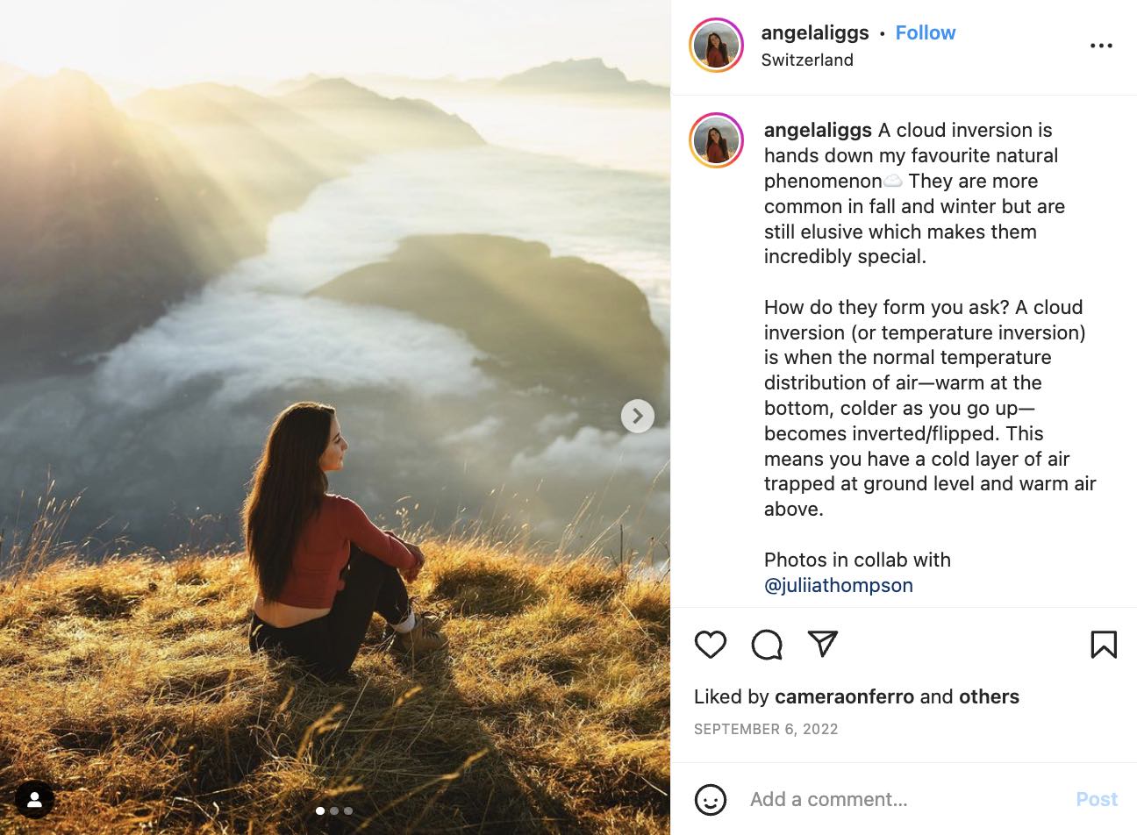View others who liked the post
The height and width of the screenshot is (835, 1137).
[989, 696]
